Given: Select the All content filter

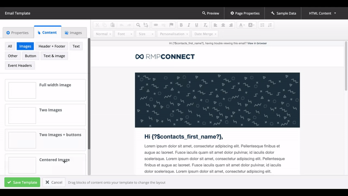Looking at the screenshot, I should click(10, 46).
